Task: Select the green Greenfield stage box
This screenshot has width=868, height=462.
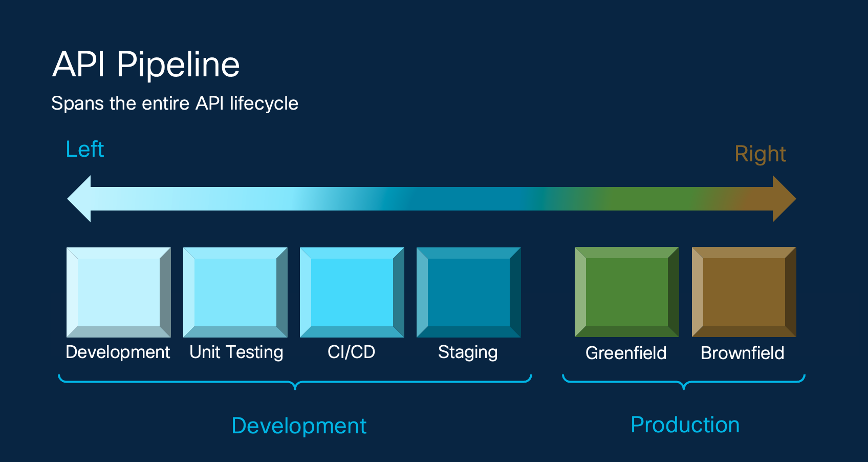Action: 626,292
